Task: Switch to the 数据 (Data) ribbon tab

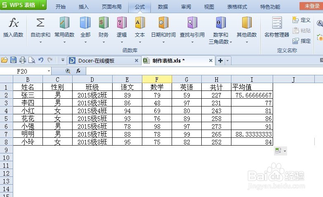Action: [x=163, y=7]
